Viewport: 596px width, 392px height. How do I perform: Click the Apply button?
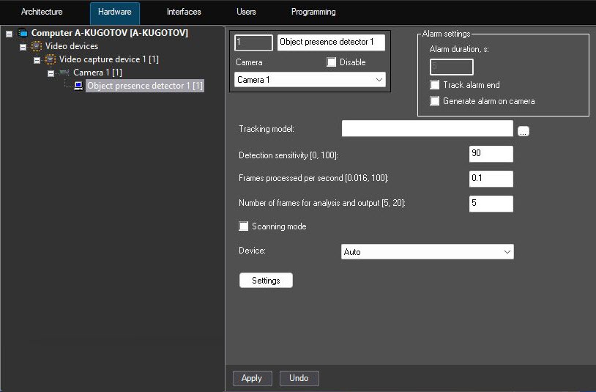[253, 378]
